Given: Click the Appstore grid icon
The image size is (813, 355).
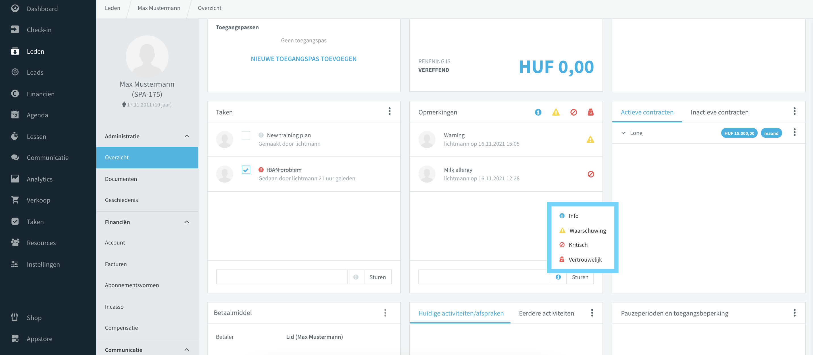Looking at the screenshot, I should tap(15, 338).
